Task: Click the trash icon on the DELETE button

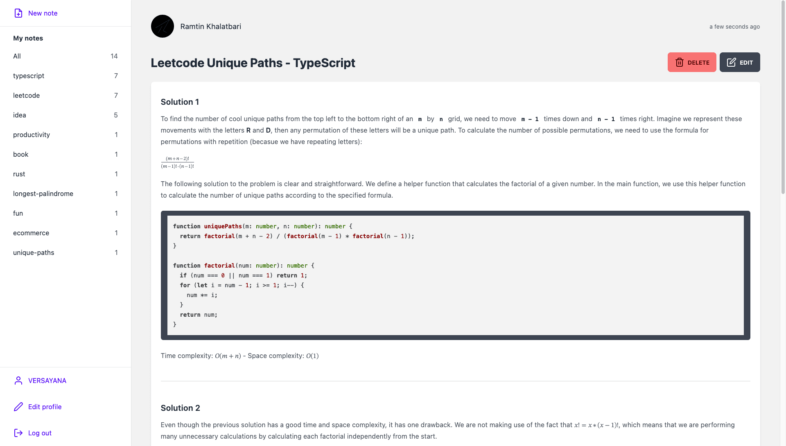Action: point(680,62)
